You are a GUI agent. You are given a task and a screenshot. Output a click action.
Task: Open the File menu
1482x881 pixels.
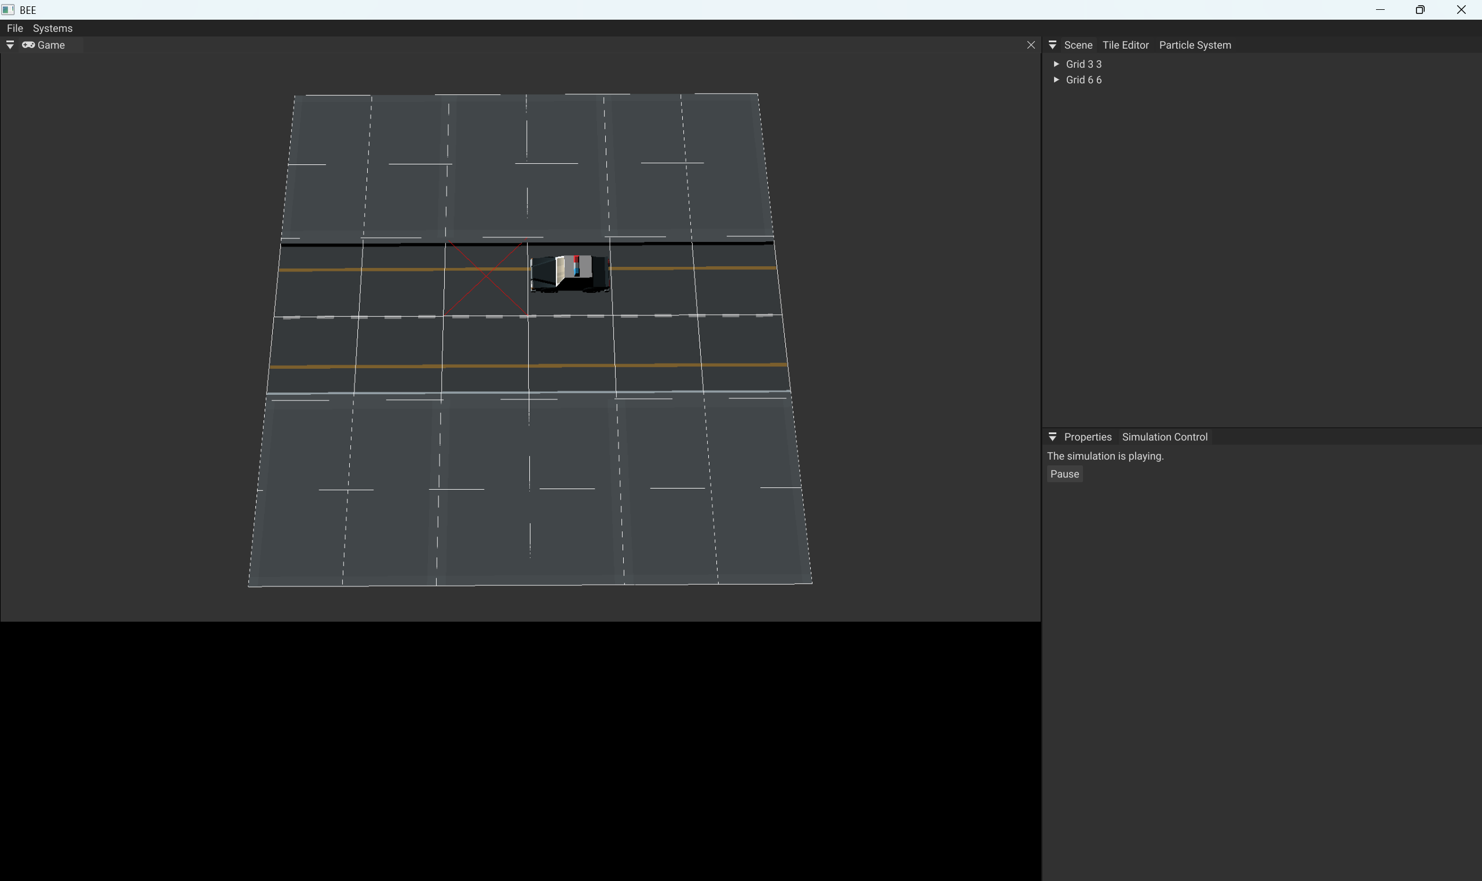pos(14,28)
